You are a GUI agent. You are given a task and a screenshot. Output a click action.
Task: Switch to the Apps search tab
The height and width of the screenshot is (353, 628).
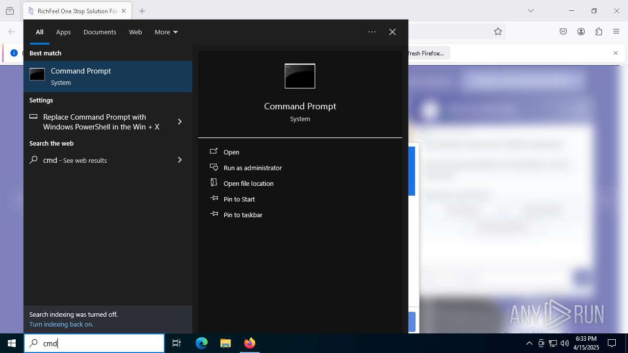(63, 32)
